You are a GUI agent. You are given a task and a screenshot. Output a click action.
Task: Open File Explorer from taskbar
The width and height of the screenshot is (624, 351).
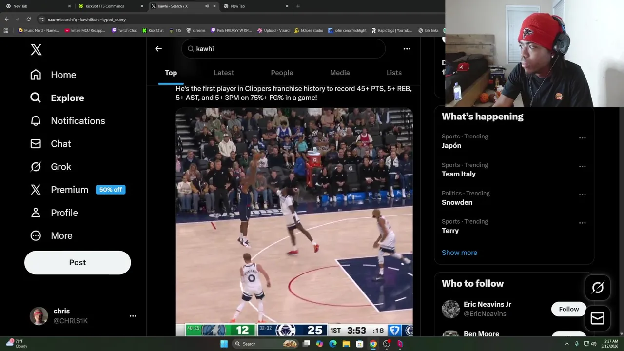point(346,344)
